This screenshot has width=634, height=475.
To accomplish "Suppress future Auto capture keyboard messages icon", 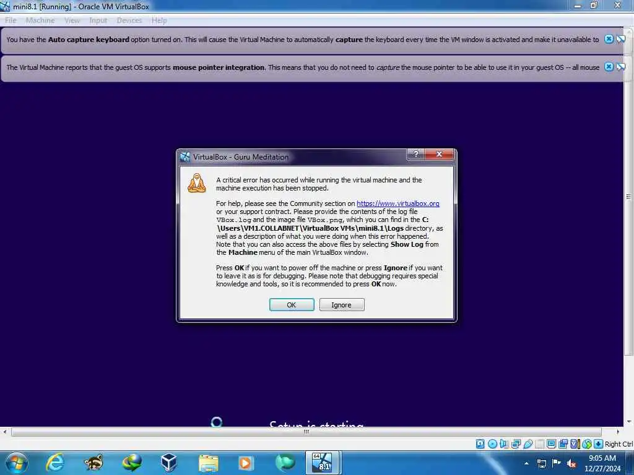I will (620, 39).
